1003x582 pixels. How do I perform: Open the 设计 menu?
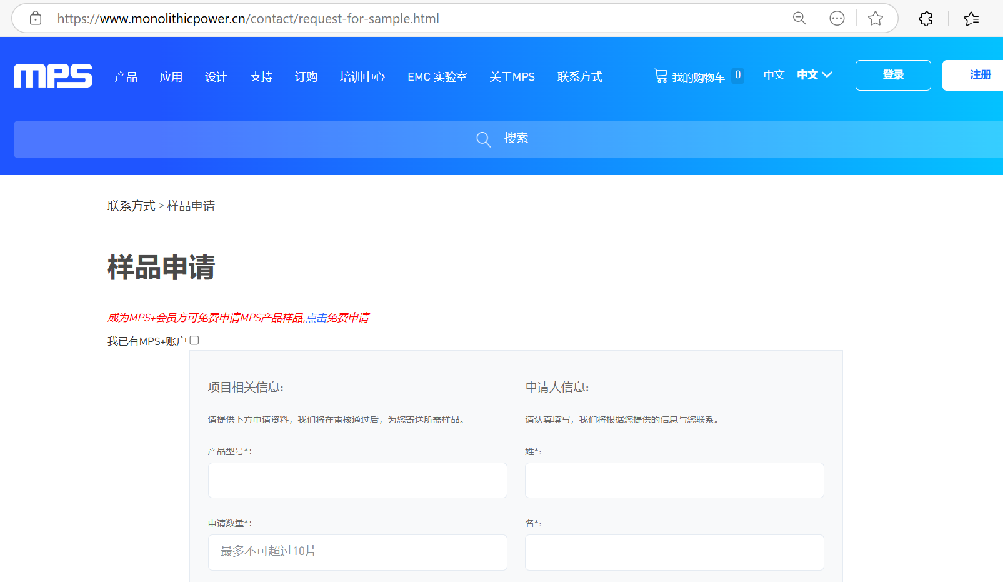[216, 76]
